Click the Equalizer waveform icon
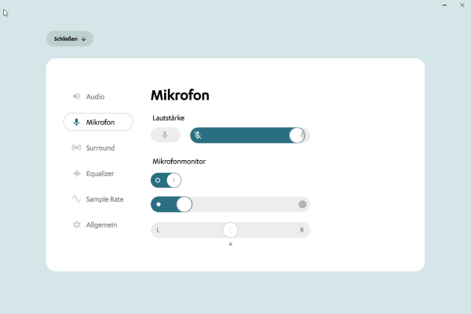The height and width of the screenshot is (314, 471). coord(76,173)
